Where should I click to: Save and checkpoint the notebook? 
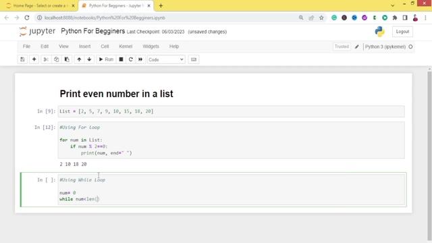click(x=22, y=59)
